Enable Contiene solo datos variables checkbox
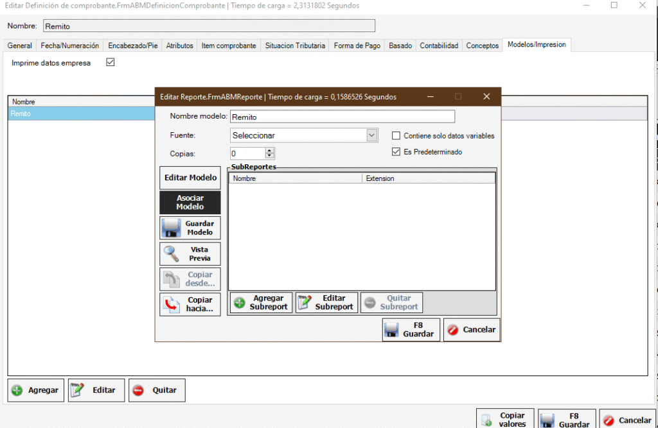The width and height of the screenshot is (658, 428). pyautogui.click(x=396, y=136)
